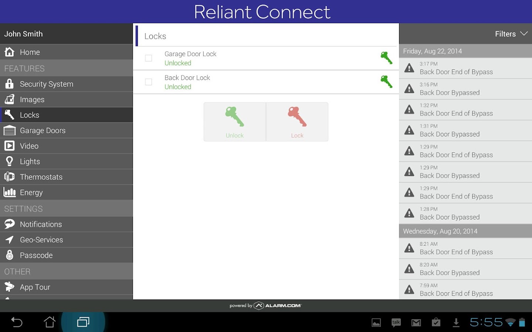Open 1:32 PM Back Door End of Bypass
The width and height of the screenshot is (532, 332).
pos(465,110)
